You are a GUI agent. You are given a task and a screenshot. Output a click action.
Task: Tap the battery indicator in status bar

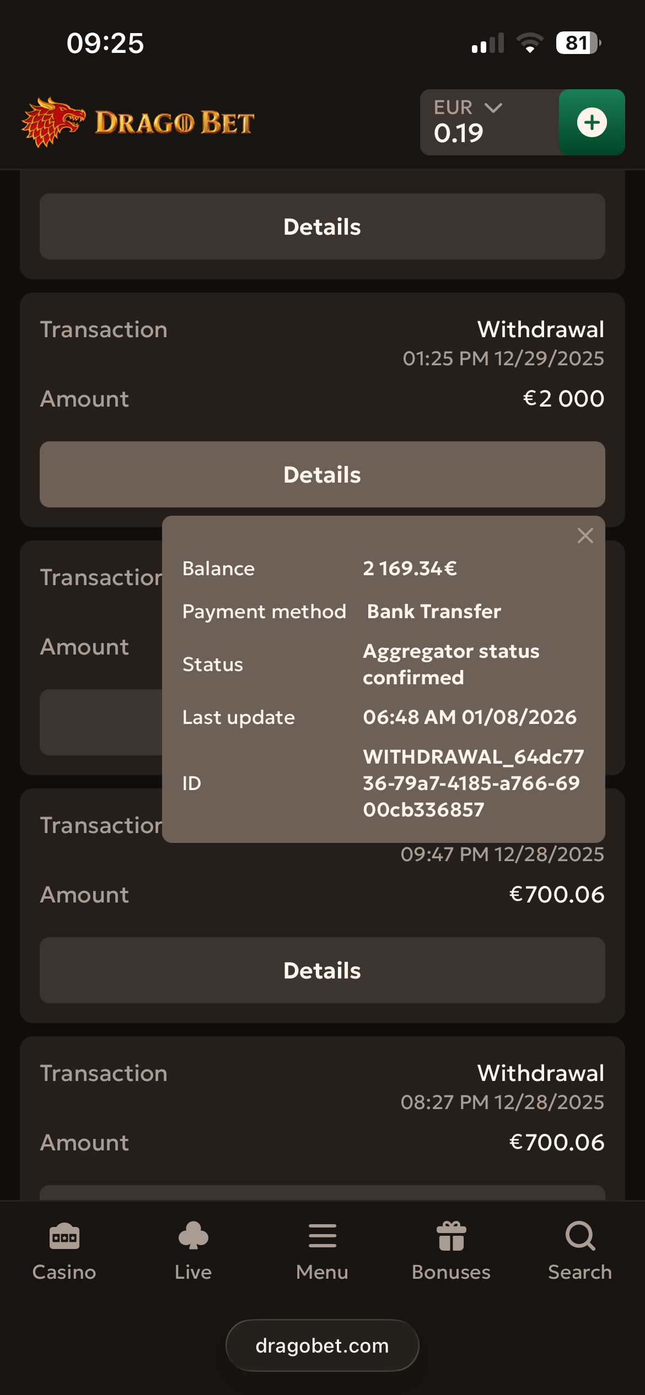pyautogui.click(x=578, y=43)
